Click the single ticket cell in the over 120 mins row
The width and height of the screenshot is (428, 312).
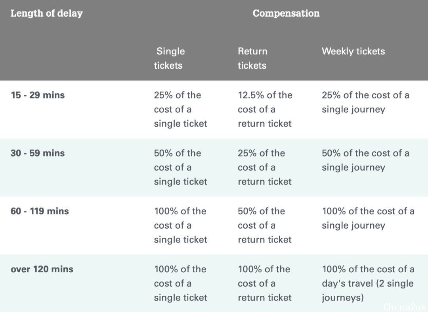(180, 283)
